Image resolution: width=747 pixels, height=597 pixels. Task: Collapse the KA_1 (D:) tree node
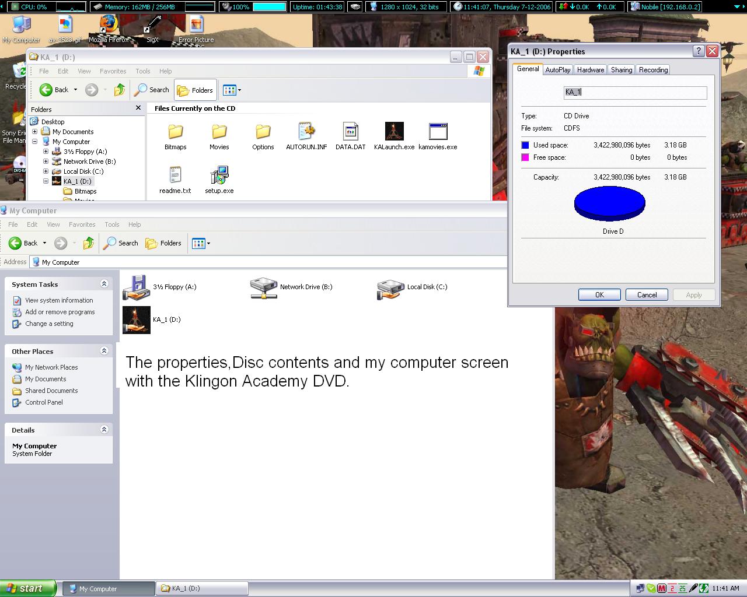[46, 181]
